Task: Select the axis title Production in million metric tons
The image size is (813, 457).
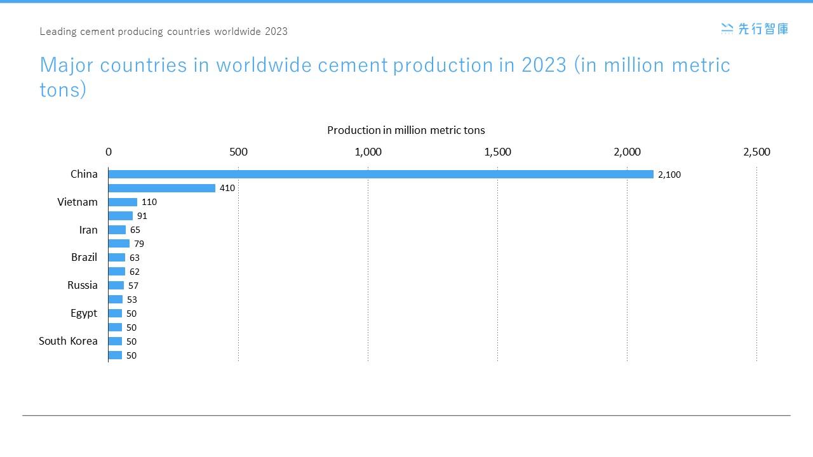Action: pos(406,130)
